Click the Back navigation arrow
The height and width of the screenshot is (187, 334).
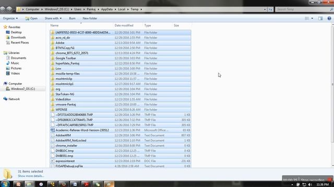pyautogui.click(x=3, y=9)
